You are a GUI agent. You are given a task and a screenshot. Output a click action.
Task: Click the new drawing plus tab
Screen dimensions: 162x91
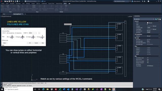[x=25, y=14]
